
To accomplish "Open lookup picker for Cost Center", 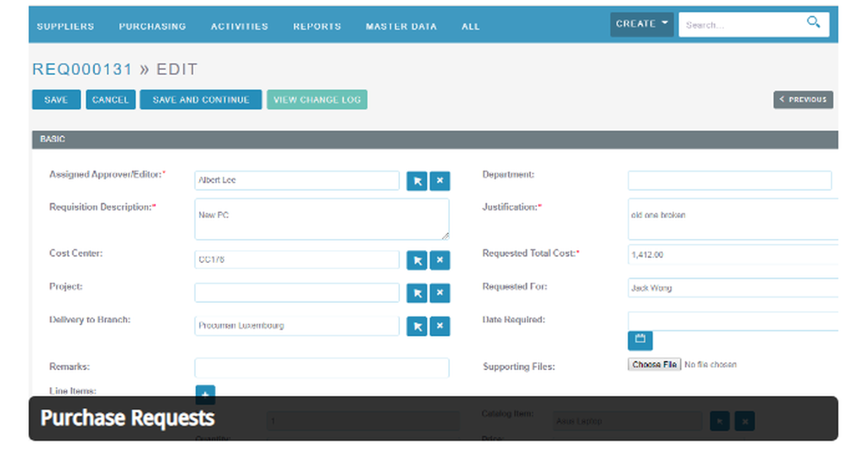I will pos(416,260).
